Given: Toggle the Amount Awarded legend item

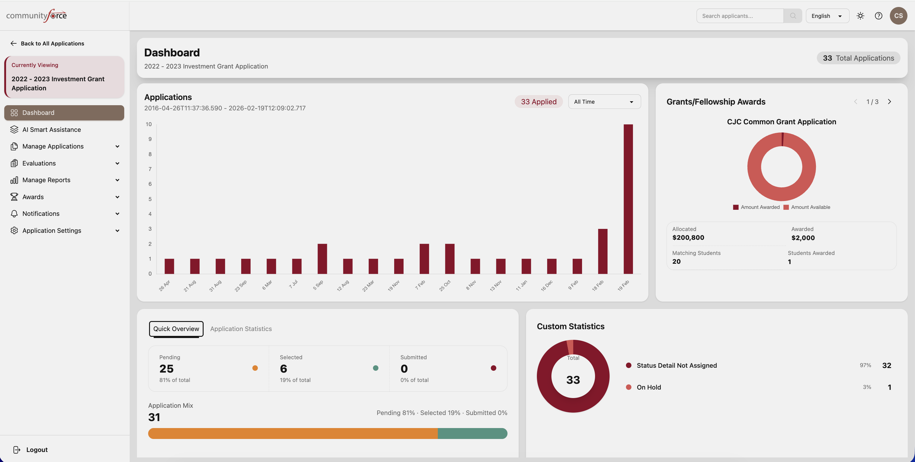Looking at the screenshot, I should click(x=756, y=207).
